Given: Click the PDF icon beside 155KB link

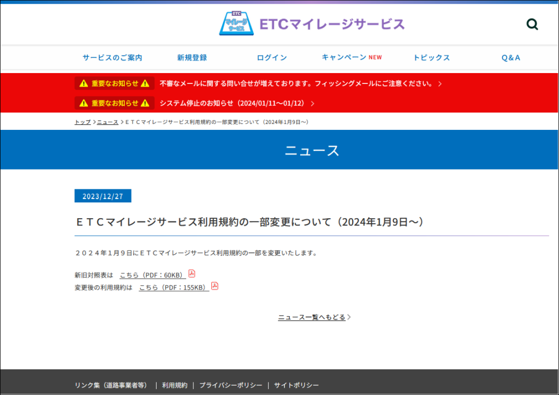Looking at the screenshot, I should [x=215, y=286].
